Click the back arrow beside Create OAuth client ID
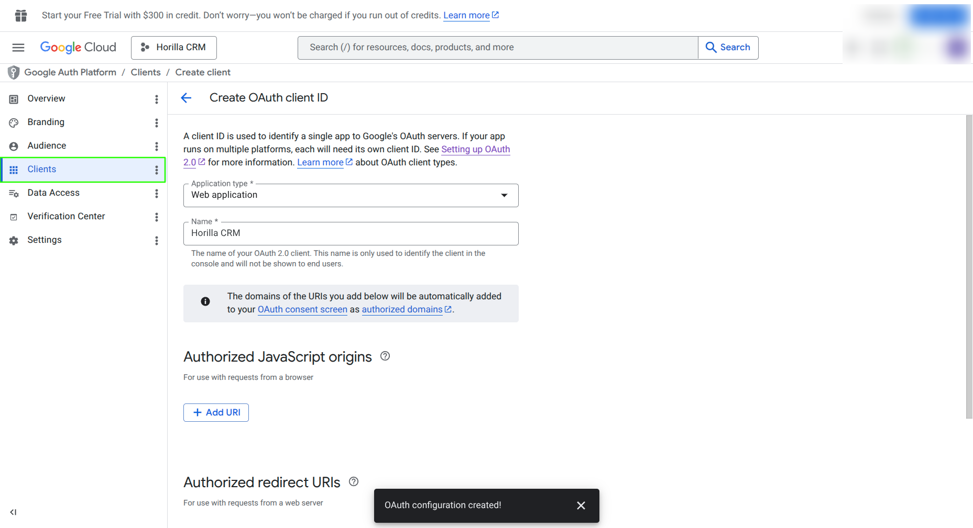973x528 pixels. point(186,98)
